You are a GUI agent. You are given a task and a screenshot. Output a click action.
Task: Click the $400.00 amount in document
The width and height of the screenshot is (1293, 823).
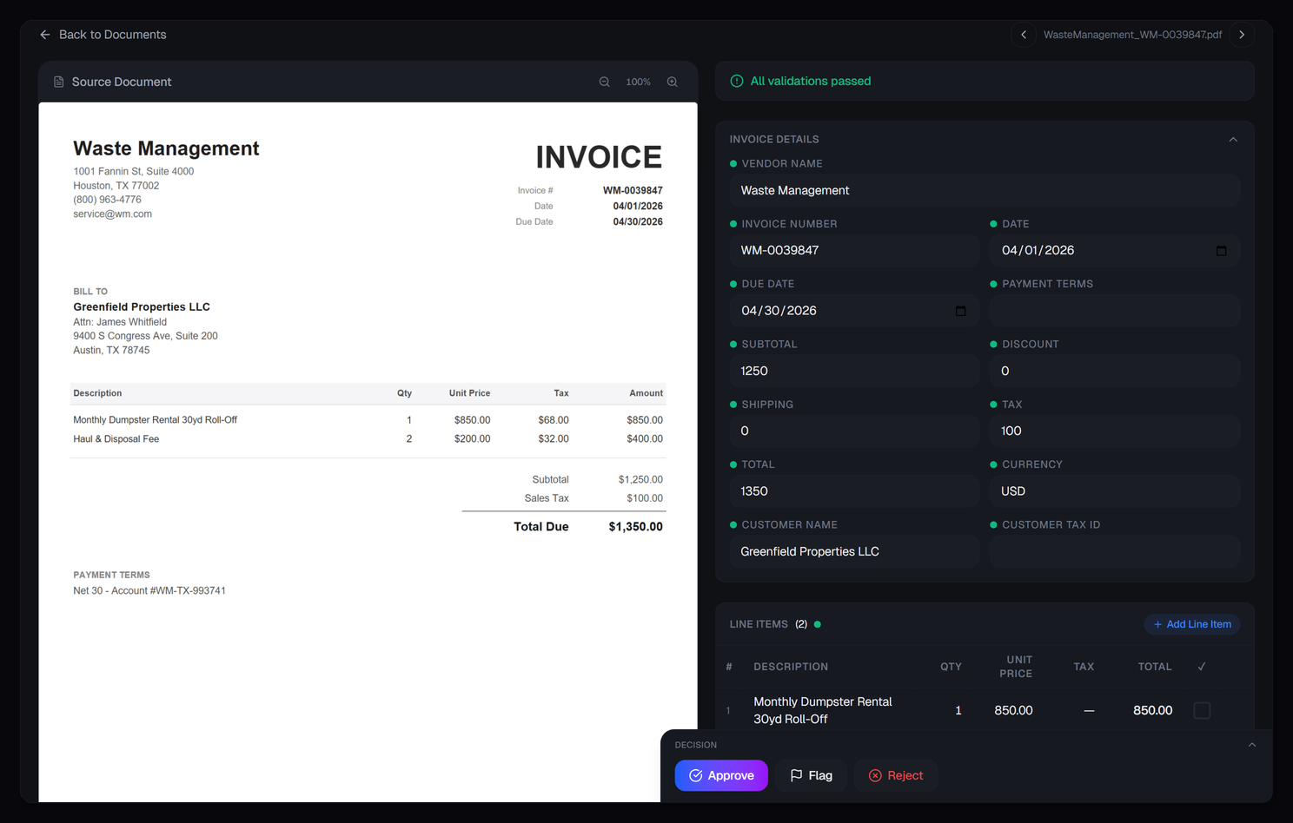pos(645,439)
